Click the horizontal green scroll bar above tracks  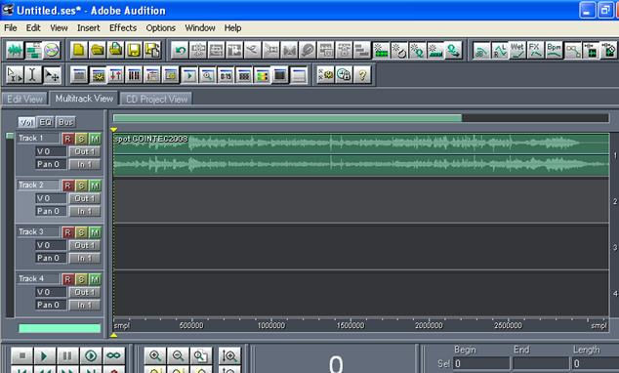[x=287, y=118]
